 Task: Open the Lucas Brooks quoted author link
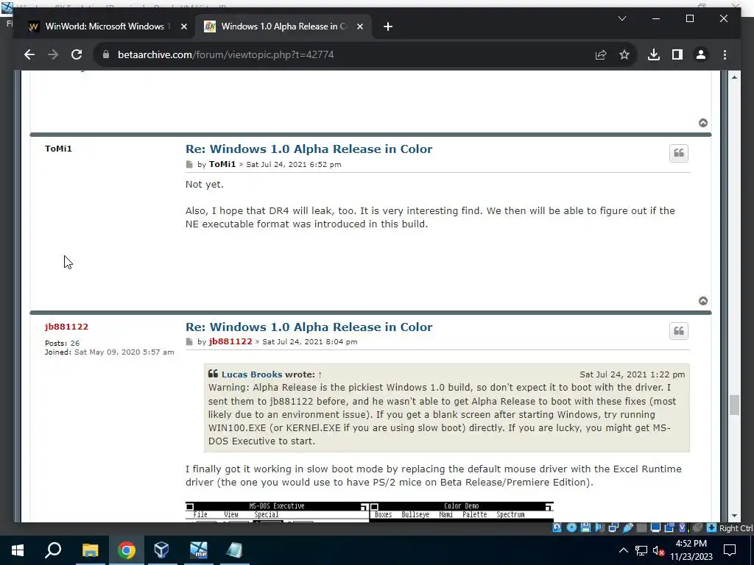(252, 374)
